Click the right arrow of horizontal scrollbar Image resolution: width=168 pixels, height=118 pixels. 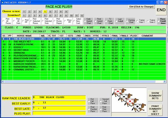164,81
